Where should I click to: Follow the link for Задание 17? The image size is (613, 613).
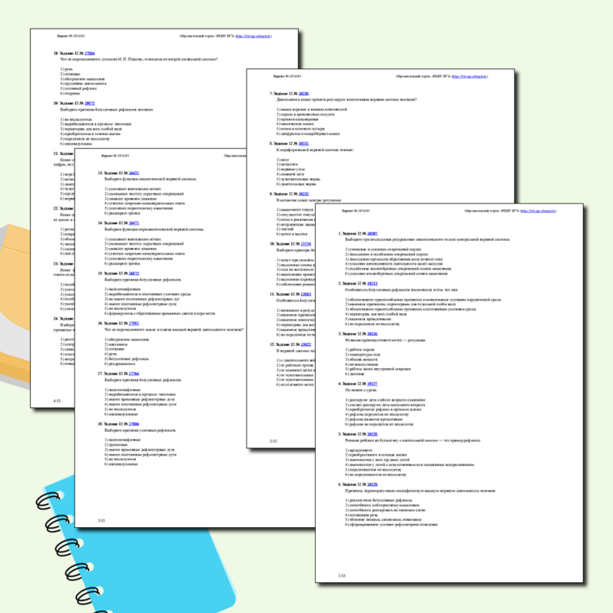click(134, 373)
